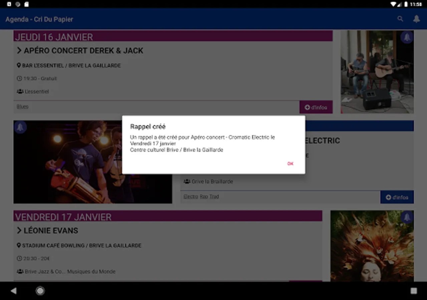Open d'infos for Apéro Concert Derek & Jack

tap(316, 107)
